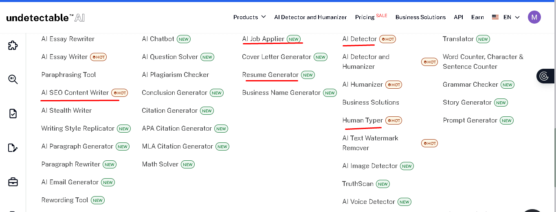This screenshot has height=212, width=556.
Task: Click the floating spiral widget on right edge
Action: pyautogui.click(x=544, y=76)
